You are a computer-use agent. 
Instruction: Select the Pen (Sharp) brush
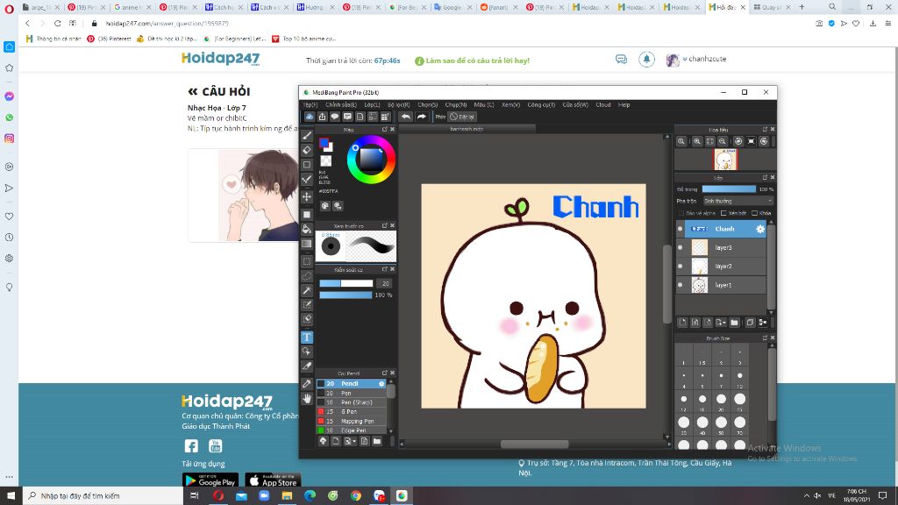(353, 402)
